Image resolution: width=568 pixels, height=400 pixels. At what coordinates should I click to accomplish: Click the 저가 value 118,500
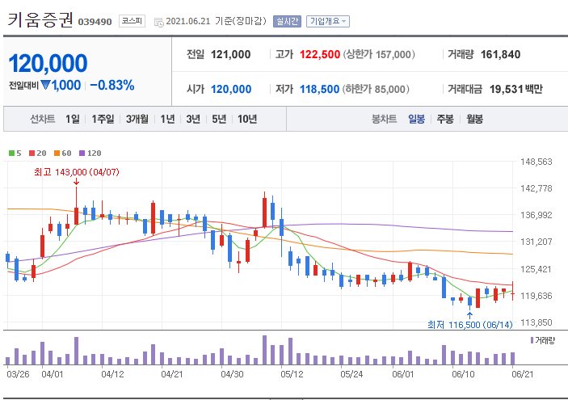pyautogui.click(x=319, y=89)
